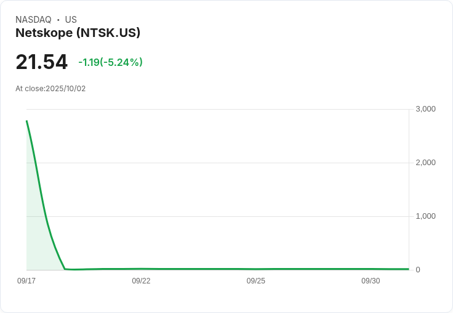Click the 09/25 date axis label
This screenshot has height=313, width=453.
255,280
